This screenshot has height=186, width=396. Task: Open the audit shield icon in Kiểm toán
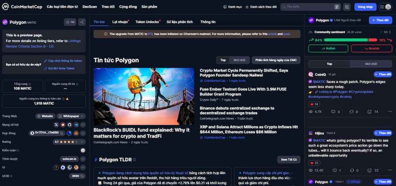coord(83,150)
